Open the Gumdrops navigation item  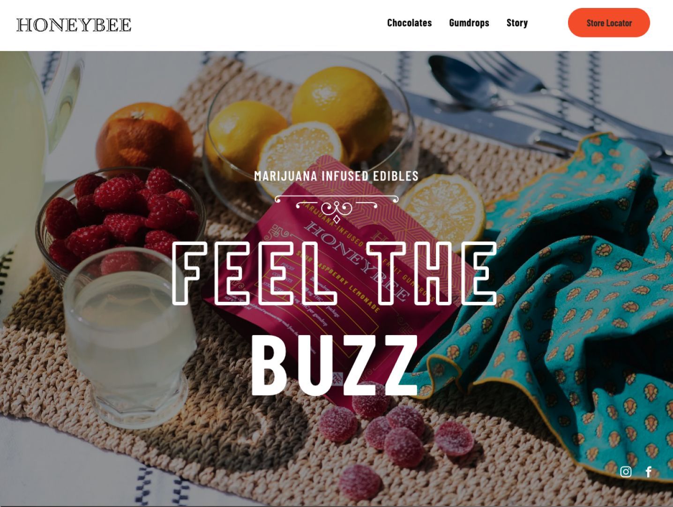(x=469, y=23)
